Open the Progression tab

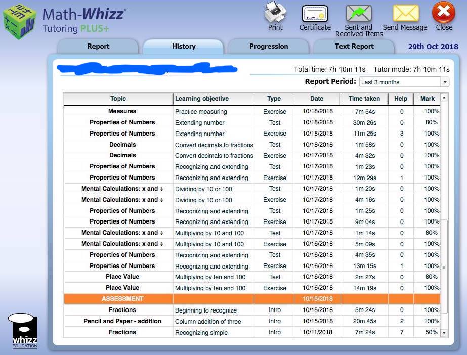coord(268,46)
